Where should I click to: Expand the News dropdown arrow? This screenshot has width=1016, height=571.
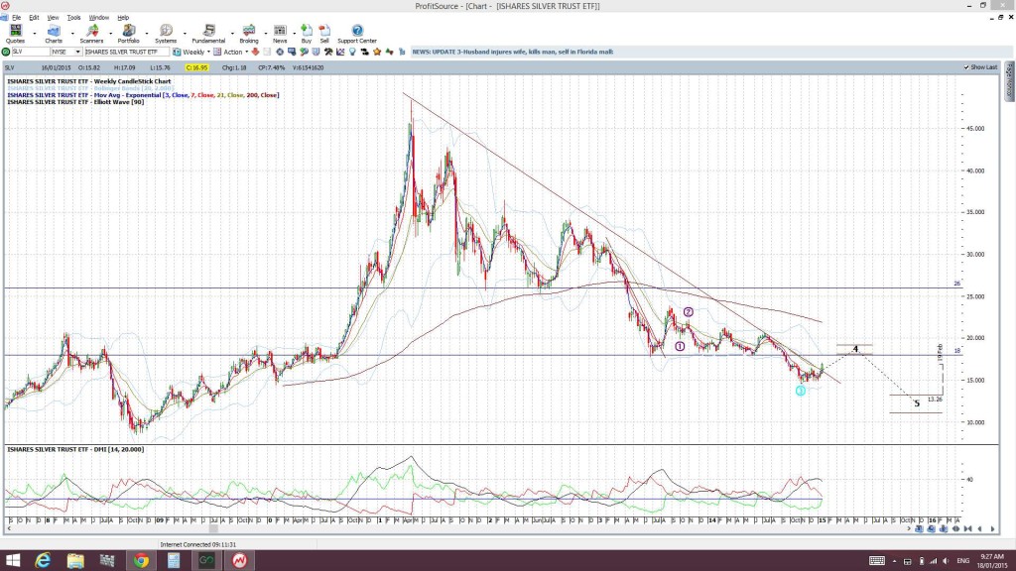(294, 33)
